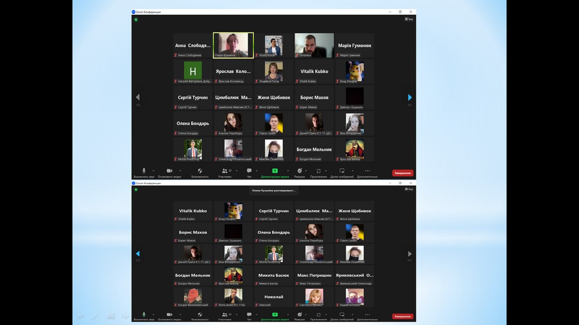This screenshot has width=579, height=325.
Task: Open Chat in the upper Zoom toolbar
Action: tap(249, 171)
